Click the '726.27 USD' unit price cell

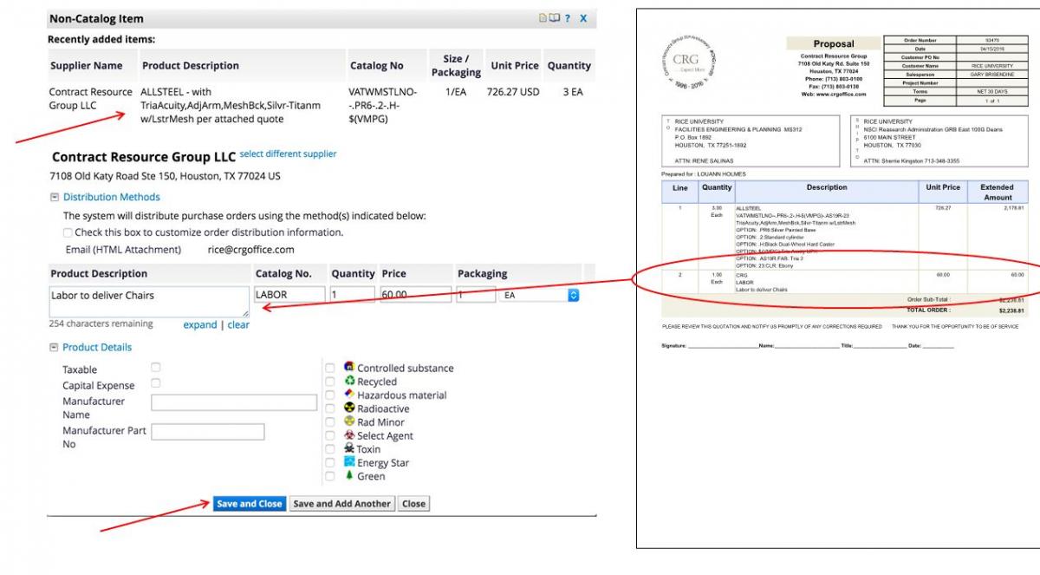tap(513, 92)
